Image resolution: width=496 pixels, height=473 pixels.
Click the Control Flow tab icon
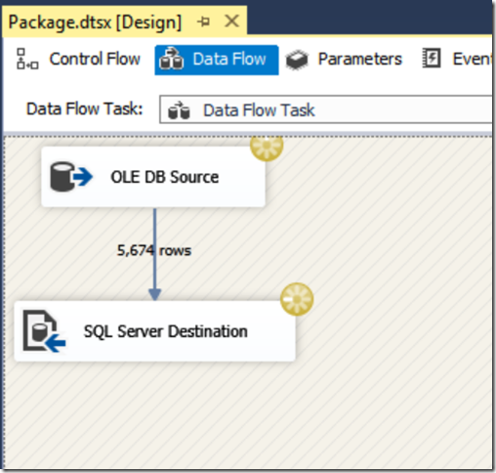27,59
